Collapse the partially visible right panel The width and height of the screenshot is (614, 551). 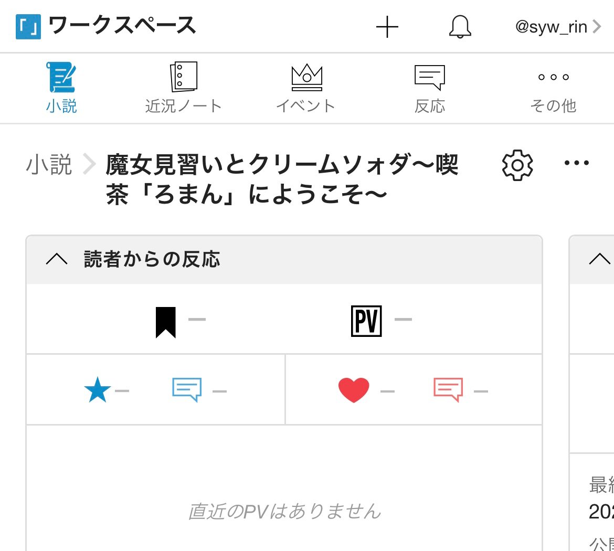599,259
